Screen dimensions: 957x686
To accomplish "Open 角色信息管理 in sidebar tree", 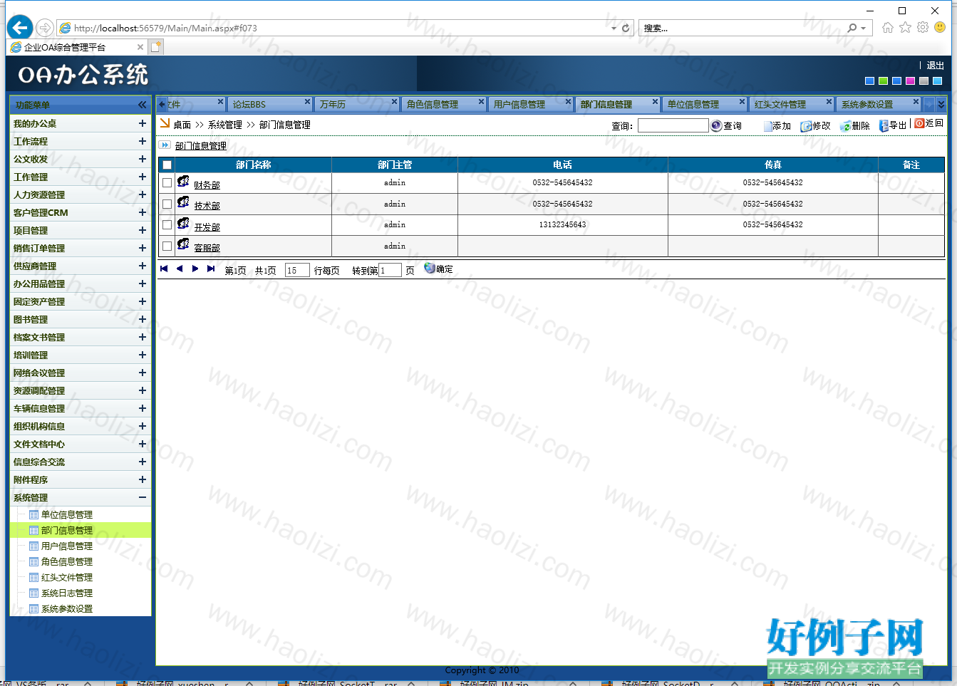I will (67, 561).
